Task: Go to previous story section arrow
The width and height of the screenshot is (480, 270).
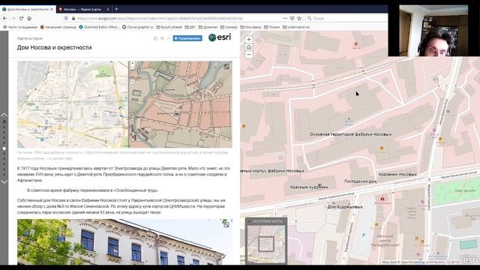Action: (x=4, y=115)
